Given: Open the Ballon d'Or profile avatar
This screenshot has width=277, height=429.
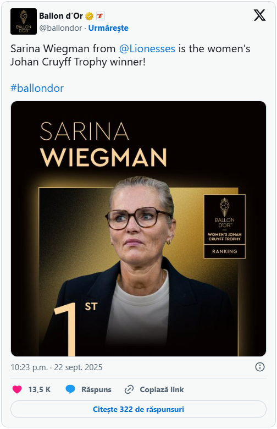Looking at the screenshot, I should (24, 21).
